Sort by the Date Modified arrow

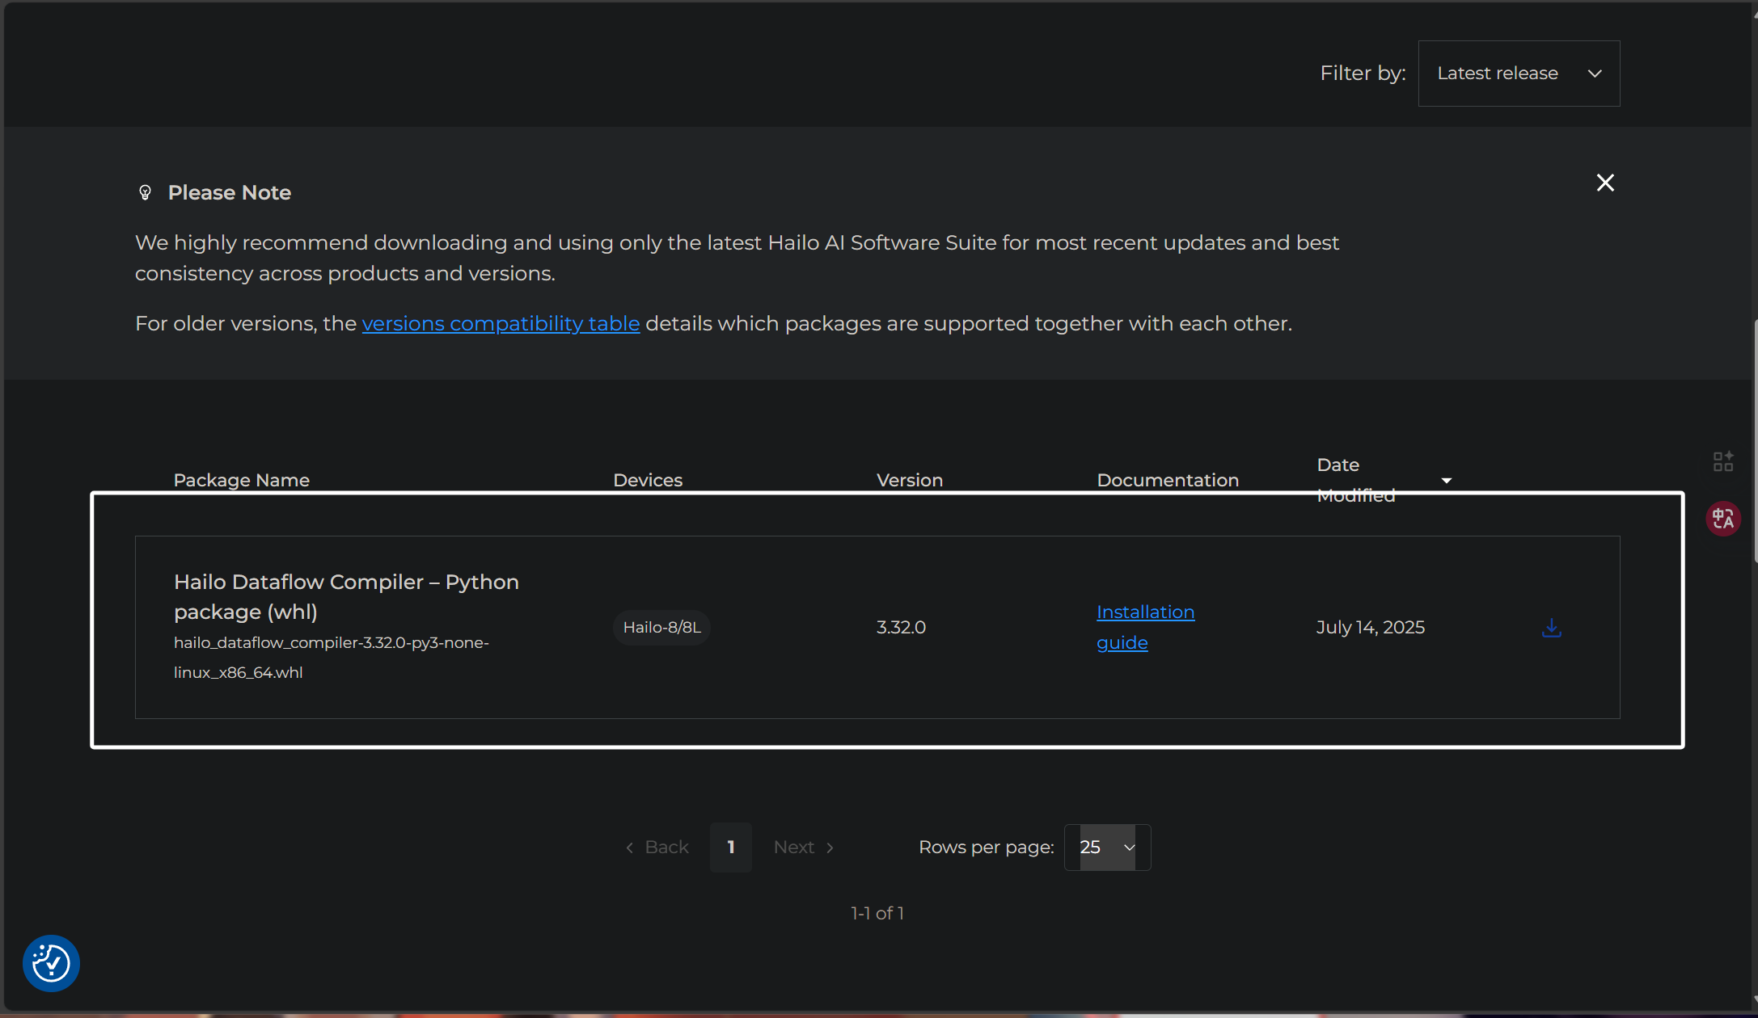pos(1447,481)
